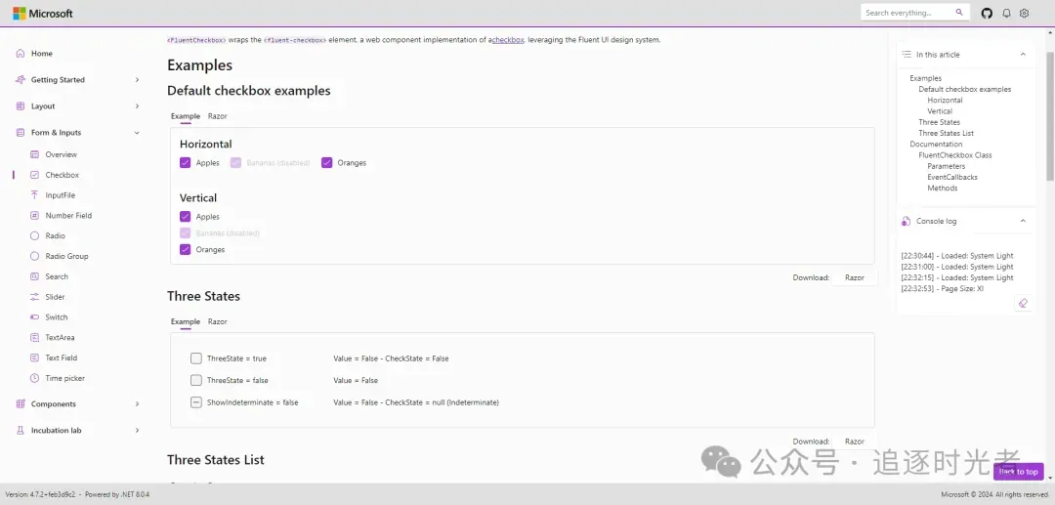This screenshot has height=505, width=1055.
Task: Click the Switch item icon
Action: pyautogui.click(x=34, y=316)
